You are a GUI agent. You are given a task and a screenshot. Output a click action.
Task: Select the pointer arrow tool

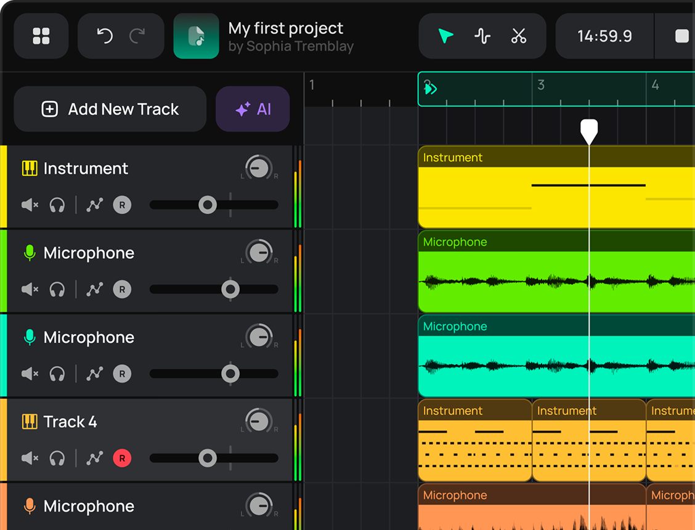click(445, 36)
